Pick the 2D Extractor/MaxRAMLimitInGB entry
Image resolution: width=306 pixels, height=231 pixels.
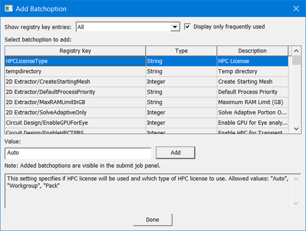(x=75, y=102)
